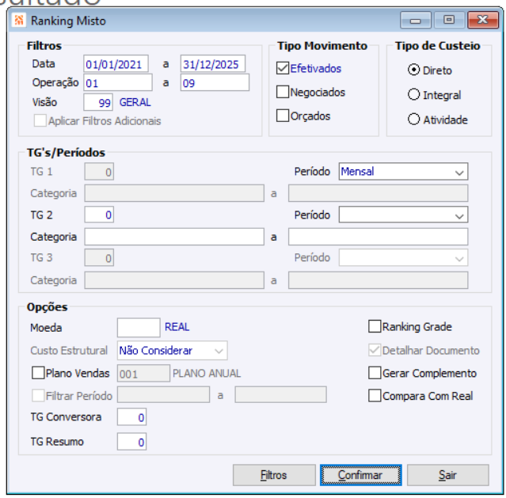Uncheck the Efetivados checkbox

(283, 69)
